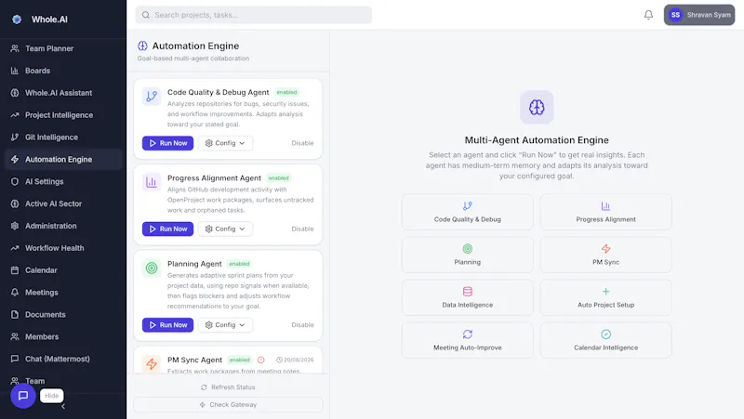744x419 pixels.
Task: Click the search magnifier icon
Action: (x=146, y=15)
